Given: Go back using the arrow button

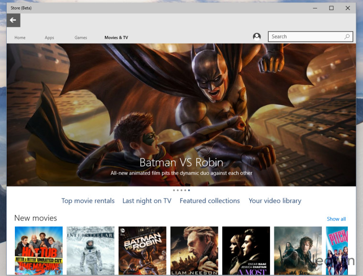Looking at the screenshot, I should pos(13,20).
